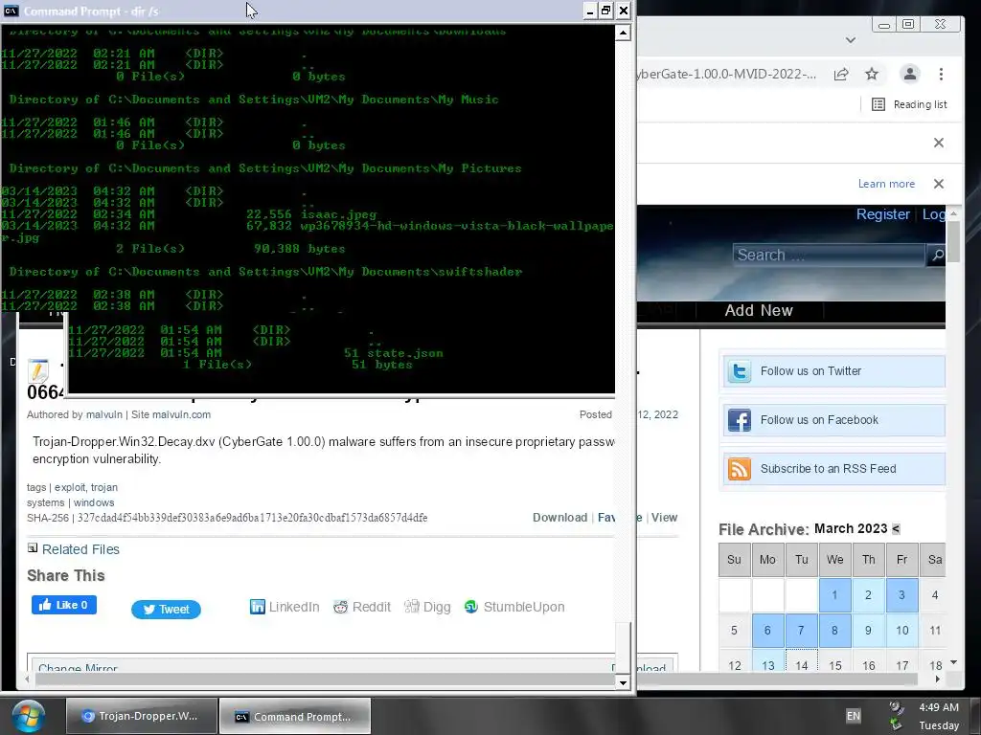Image resolution: width=981 pixels, height=735 pixels.
Task: Open the Register link
Action: (882, 214)
